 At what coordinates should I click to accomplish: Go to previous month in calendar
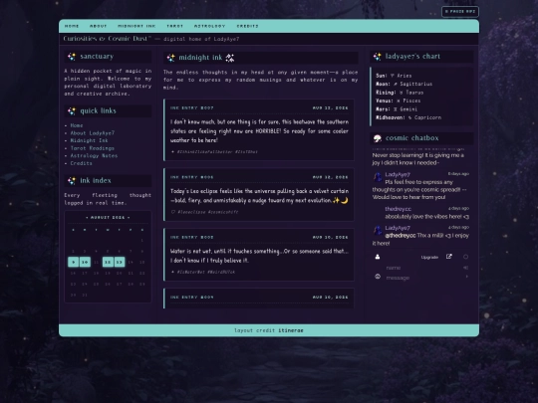(87, 218)
